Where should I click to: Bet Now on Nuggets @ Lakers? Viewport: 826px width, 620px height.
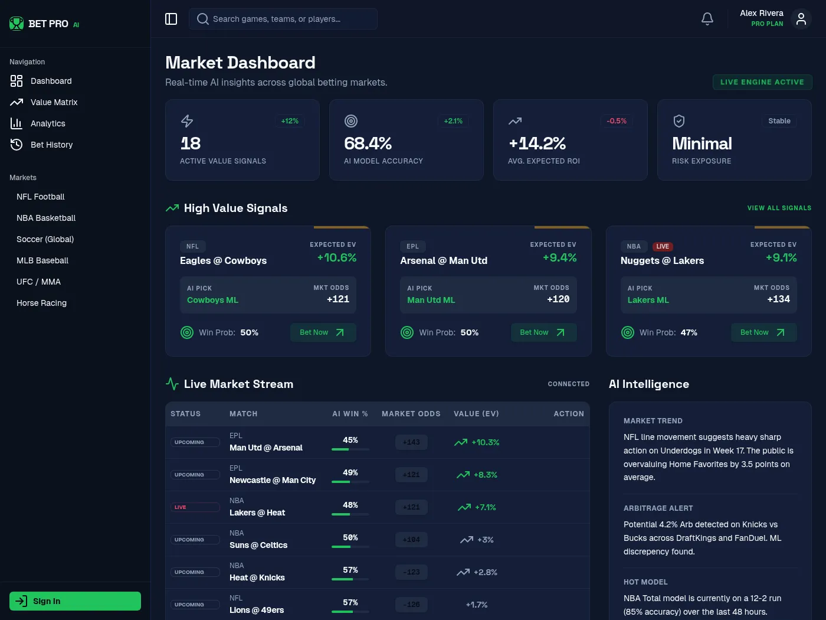coord(763,332)
